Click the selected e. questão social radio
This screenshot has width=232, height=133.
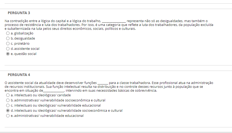[8, 54]
